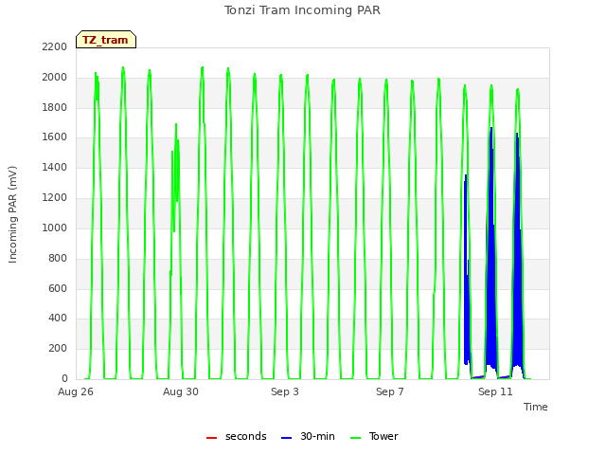This screenshot has height=455, width=606.
Task: Click the red seconds legend swatch
Action: 211,438
